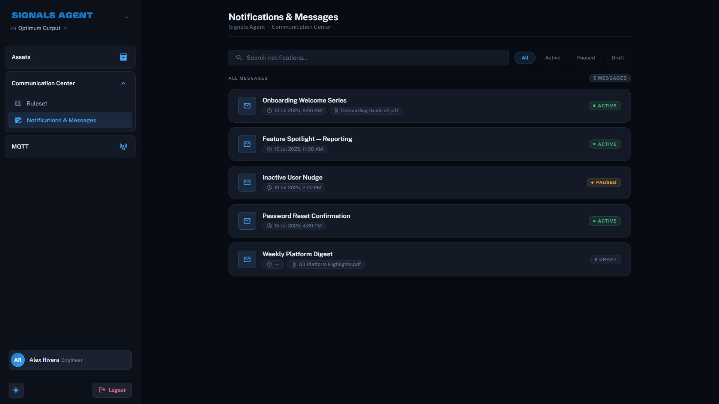Open the Inactive User Nudge message title
This screenshot has height=404, width=719.
[292, 177]
